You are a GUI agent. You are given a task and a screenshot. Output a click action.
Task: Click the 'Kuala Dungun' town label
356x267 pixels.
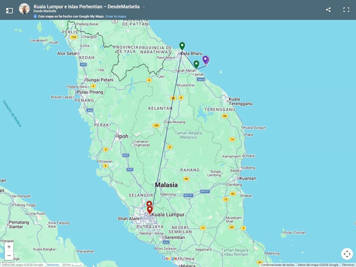pos(255,128)
